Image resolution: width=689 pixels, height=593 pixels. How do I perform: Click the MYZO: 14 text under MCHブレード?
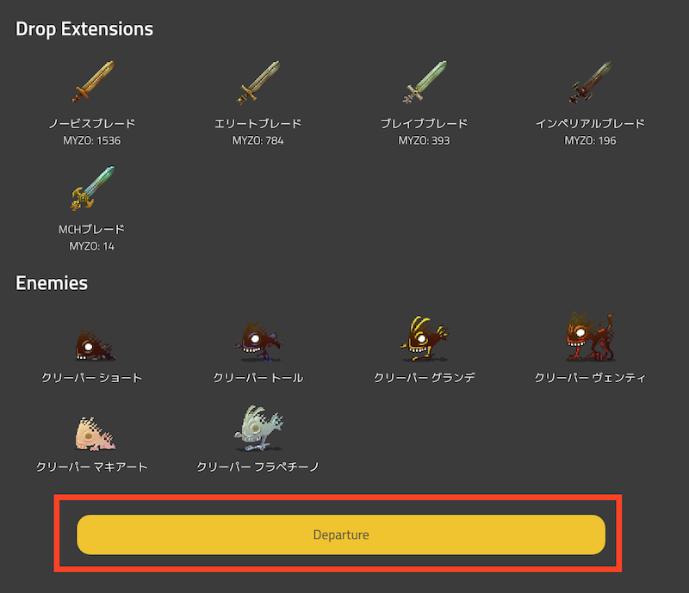click(x=92, y=246)
